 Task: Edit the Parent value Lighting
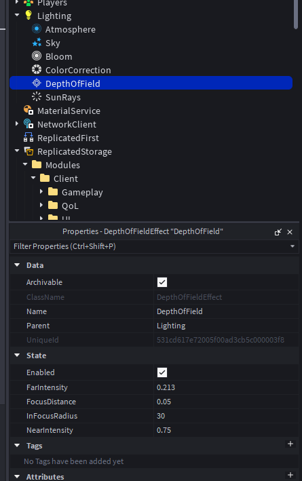(x=226, y=326)
